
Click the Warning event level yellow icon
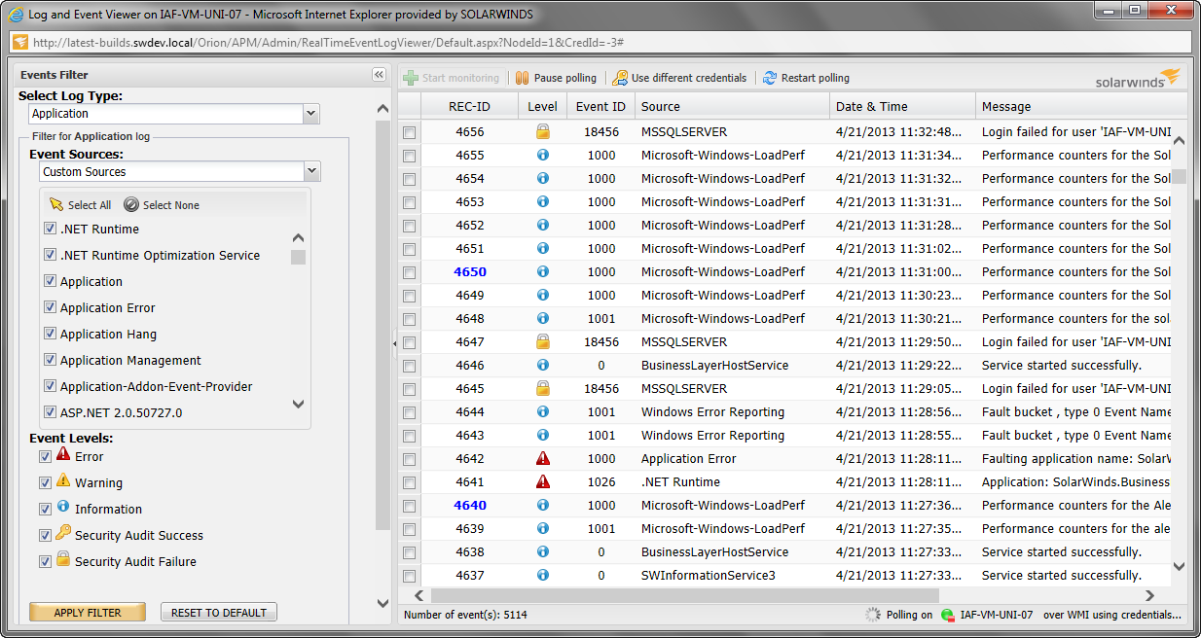coord(63,479)
